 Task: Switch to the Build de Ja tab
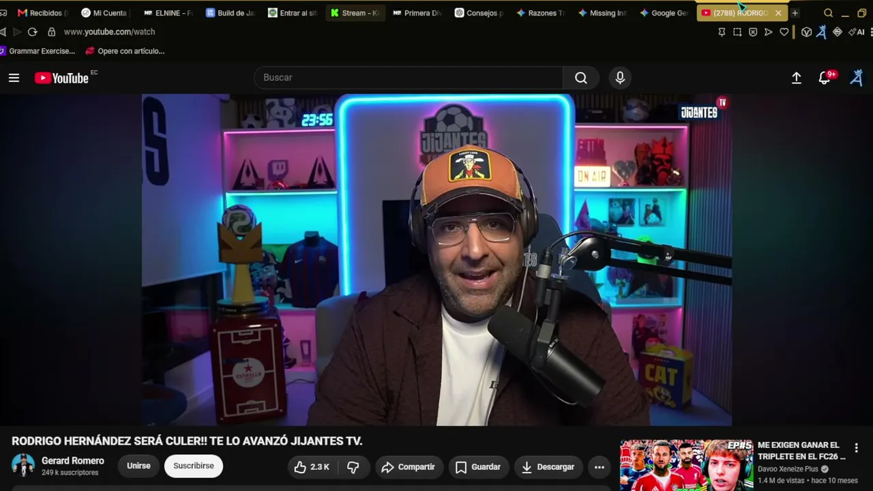click(230, 13)
